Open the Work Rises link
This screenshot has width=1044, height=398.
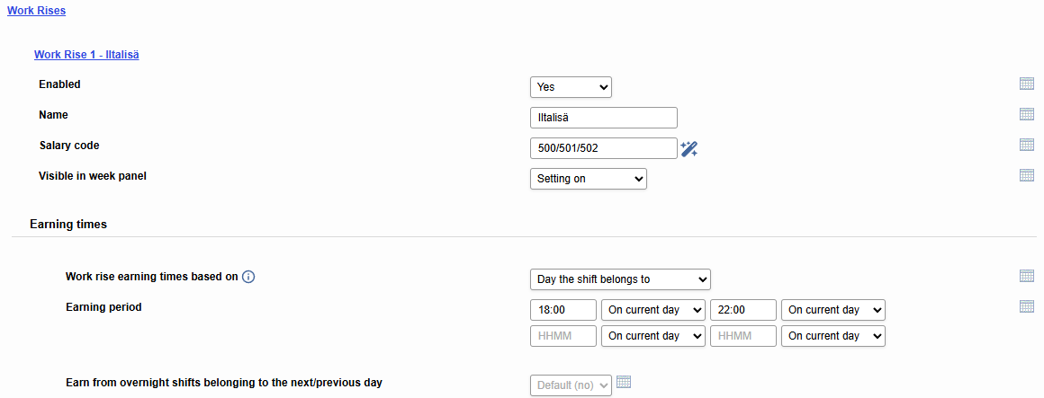tap(37, 11)
